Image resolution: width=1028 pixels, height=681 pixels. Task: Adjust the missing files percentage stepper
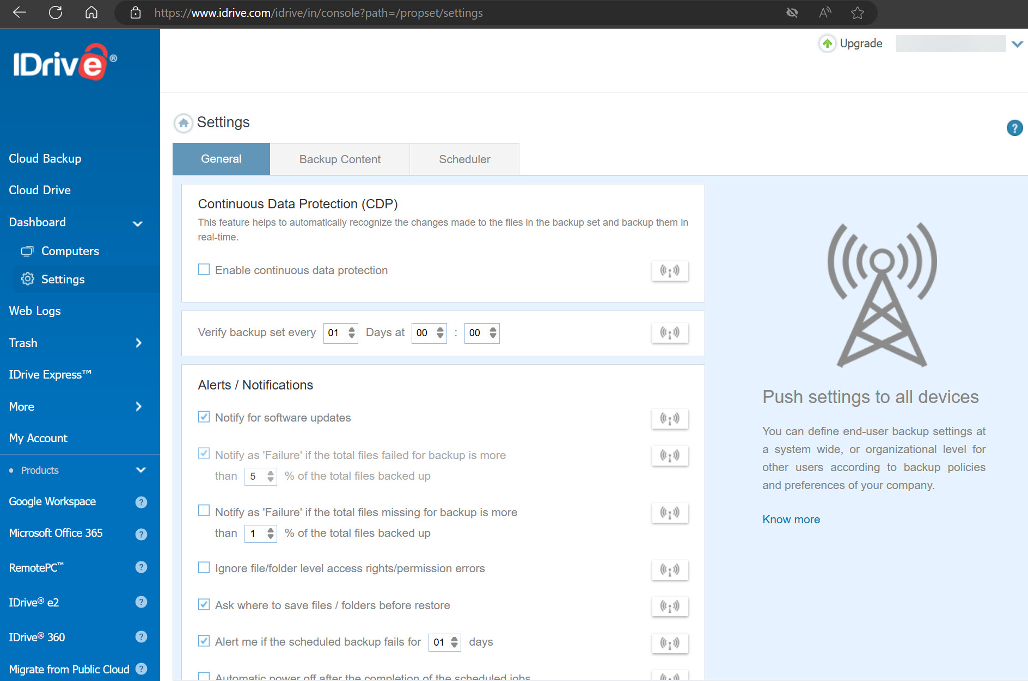pyautogui.click(x=271, y=534)
